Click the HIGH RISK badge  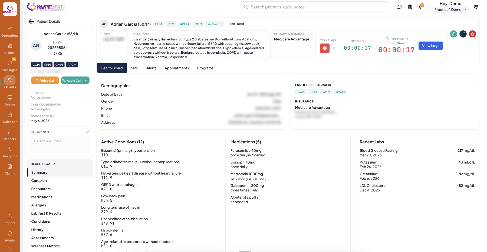pyautogui.click(x=236, y=24)
